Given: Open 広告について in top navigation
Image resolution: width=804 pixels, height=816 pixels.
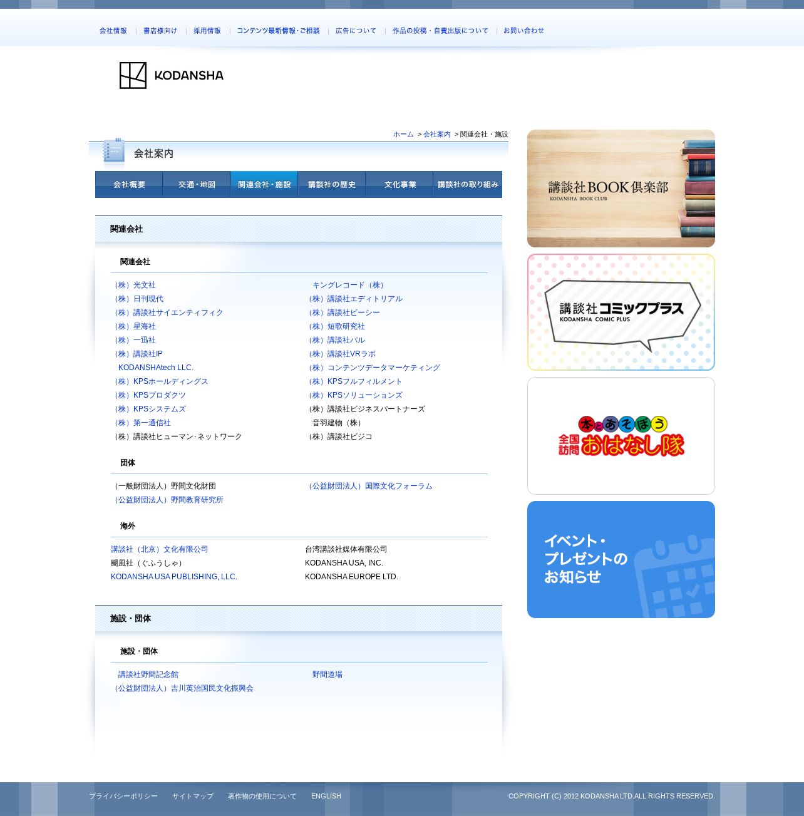Looking at the screenshot, I should click(356, 31).
